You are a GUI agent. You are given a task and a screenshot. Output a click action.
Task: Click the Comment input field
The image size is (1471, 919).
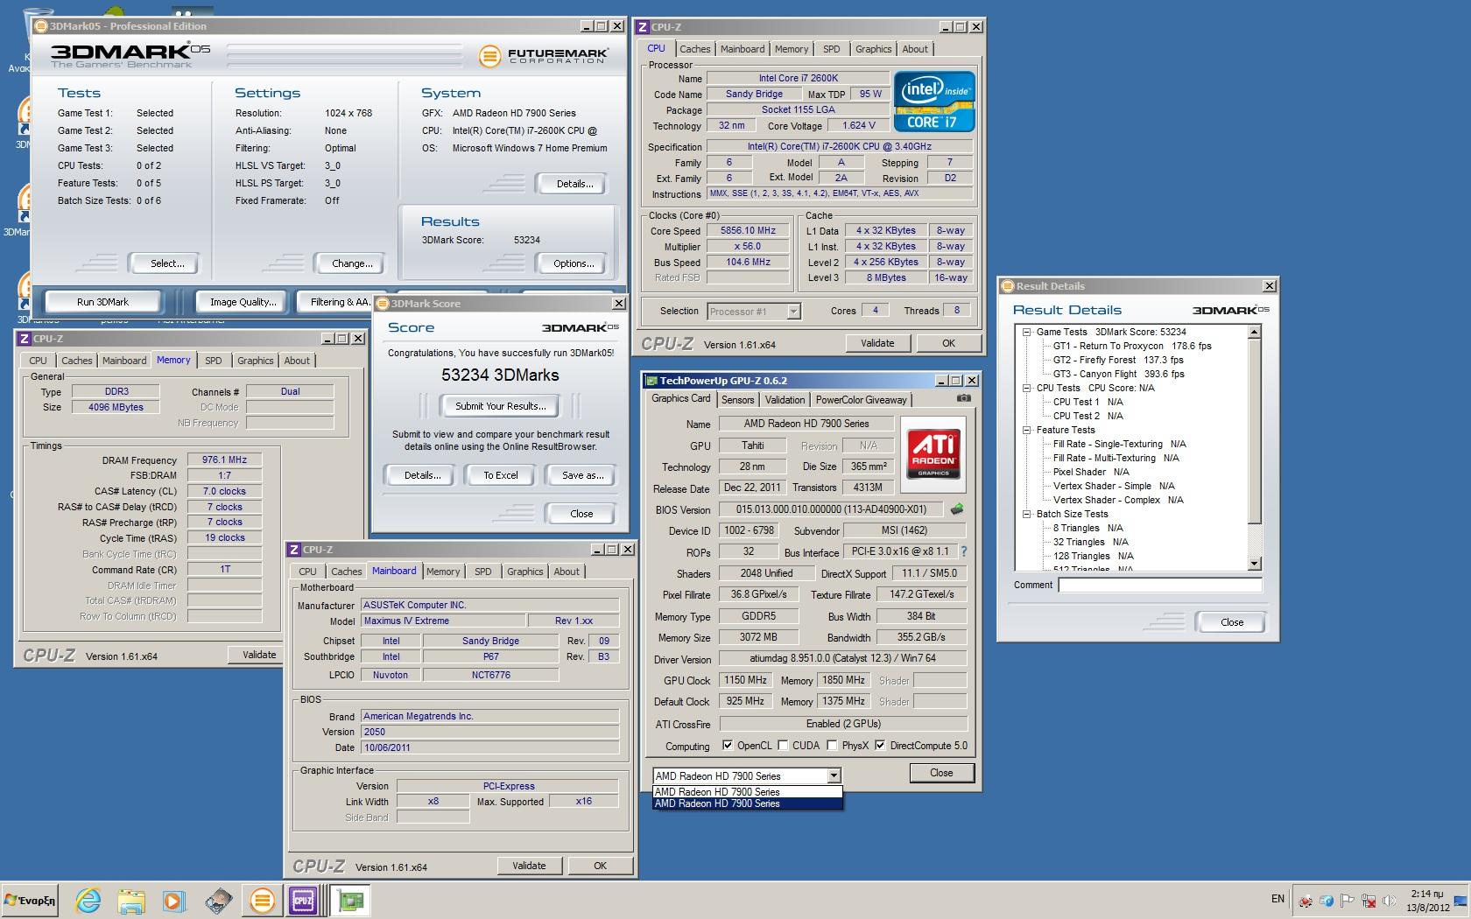coord(1160,585)
